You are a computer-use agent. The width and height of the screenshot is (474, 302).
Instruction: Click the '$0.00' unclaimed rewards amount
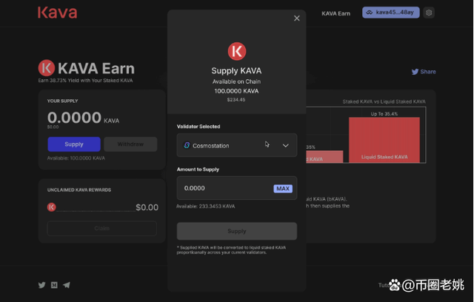pyautogui.click(x=147, y=207)
